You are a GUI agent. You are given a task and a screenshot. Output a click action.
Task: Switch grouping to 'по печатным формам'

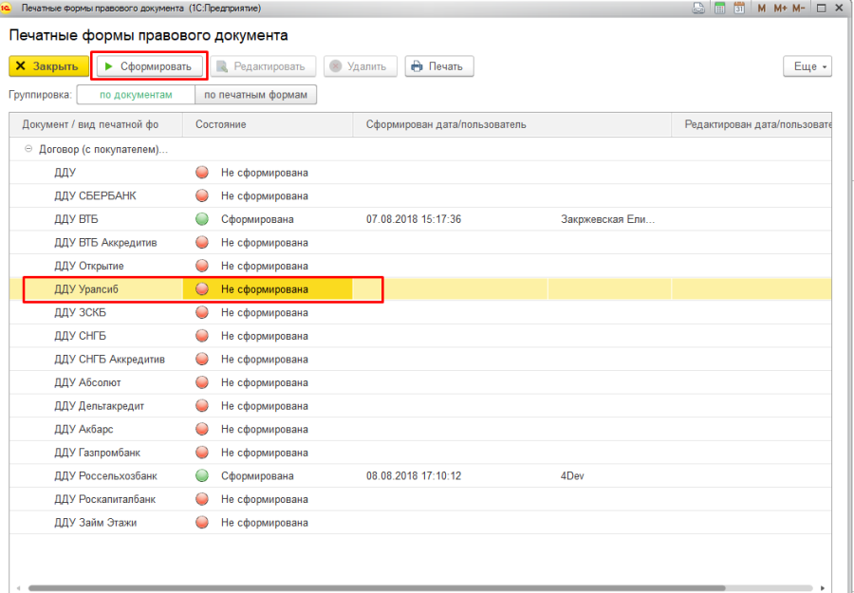pyautogui.click(x=256, y=95)
